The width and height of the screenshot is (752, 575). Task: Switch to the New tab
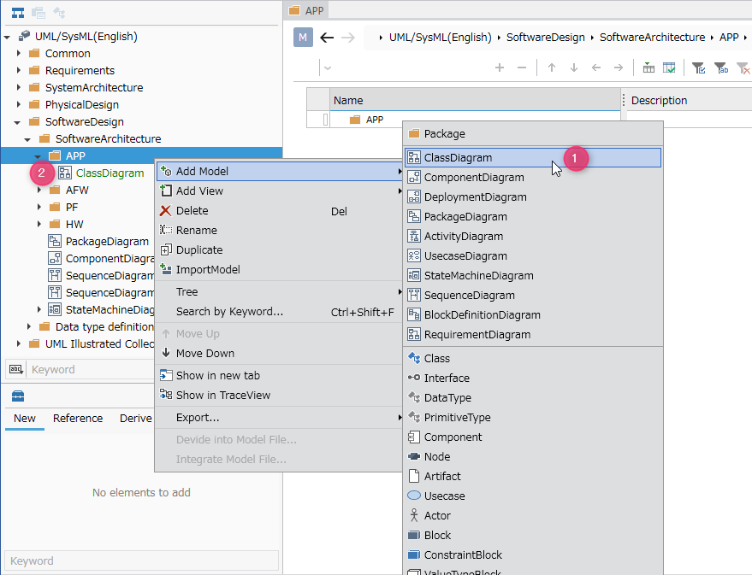pyautogui.click(x=25, y=418)
